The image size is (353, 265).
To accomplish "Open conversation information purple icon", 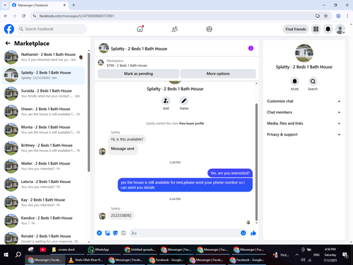I will pyautogui.click(x=251, y=48).
